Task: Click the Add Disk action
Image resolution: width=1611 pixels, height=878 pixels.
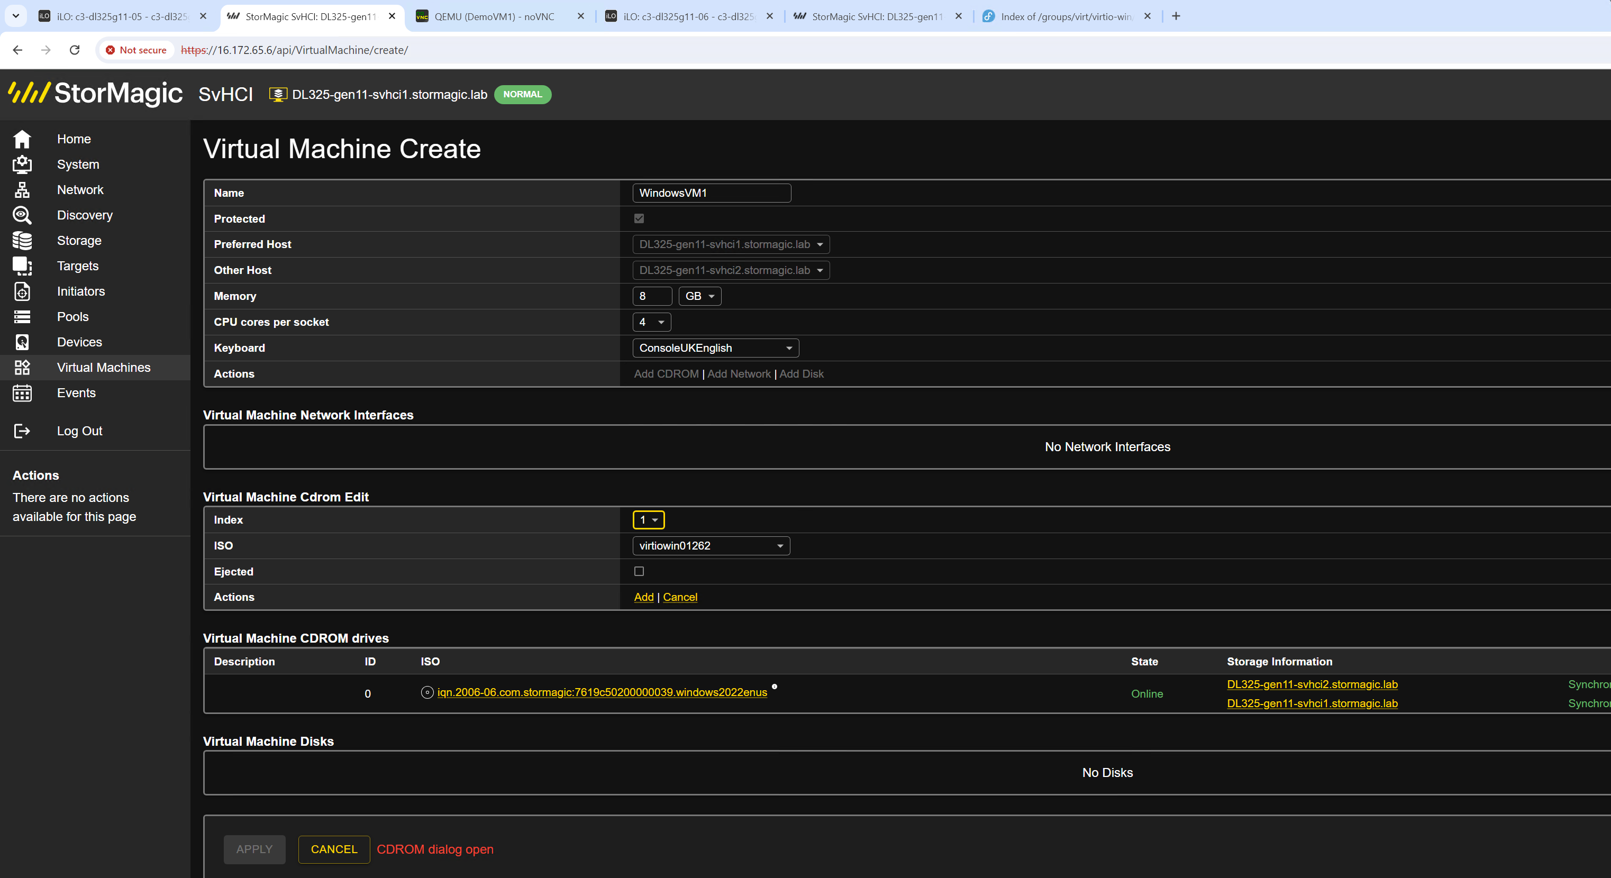Action: (x=801, y=374)
